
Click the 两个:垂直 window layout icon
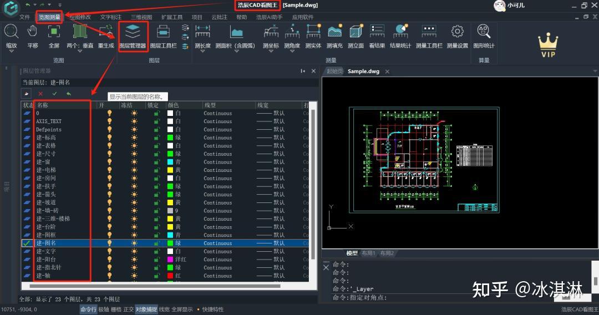coord(80,31)
